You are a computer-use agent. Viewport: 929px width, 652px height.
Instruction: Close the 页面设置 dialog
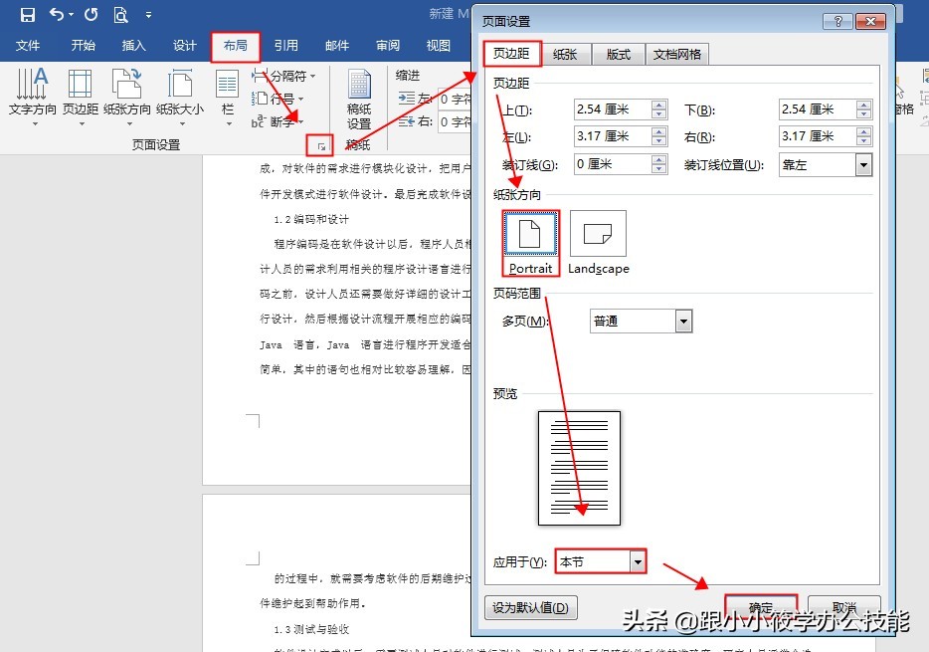pos(870,22)
